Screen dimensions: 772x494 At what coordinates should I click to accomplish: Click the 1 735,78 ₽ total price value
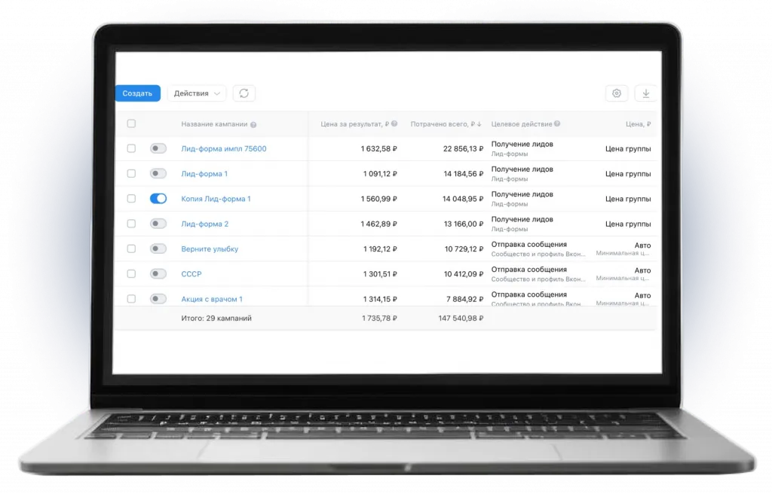[379, 319]
